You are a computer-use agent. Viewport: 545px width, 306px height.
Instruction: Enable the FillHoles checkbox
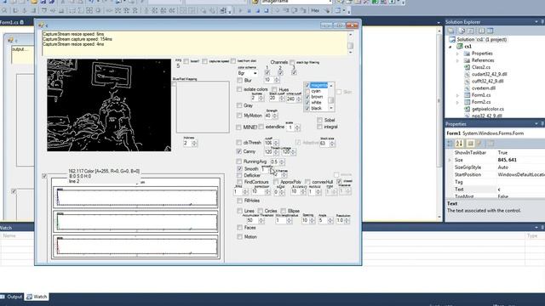tap(239, 201)
